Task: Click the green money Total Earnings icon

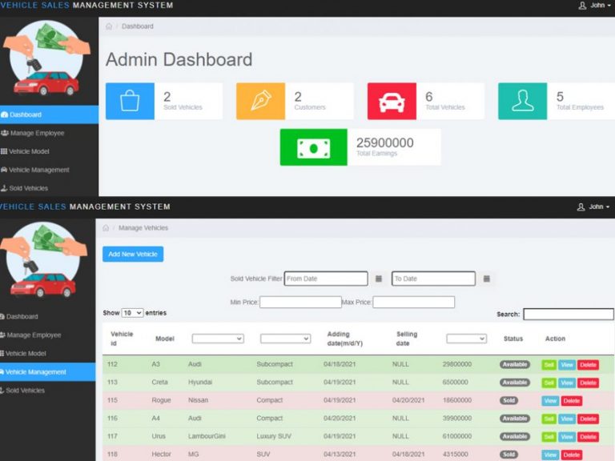Action: pyautogui.click(x=313, y=147)
